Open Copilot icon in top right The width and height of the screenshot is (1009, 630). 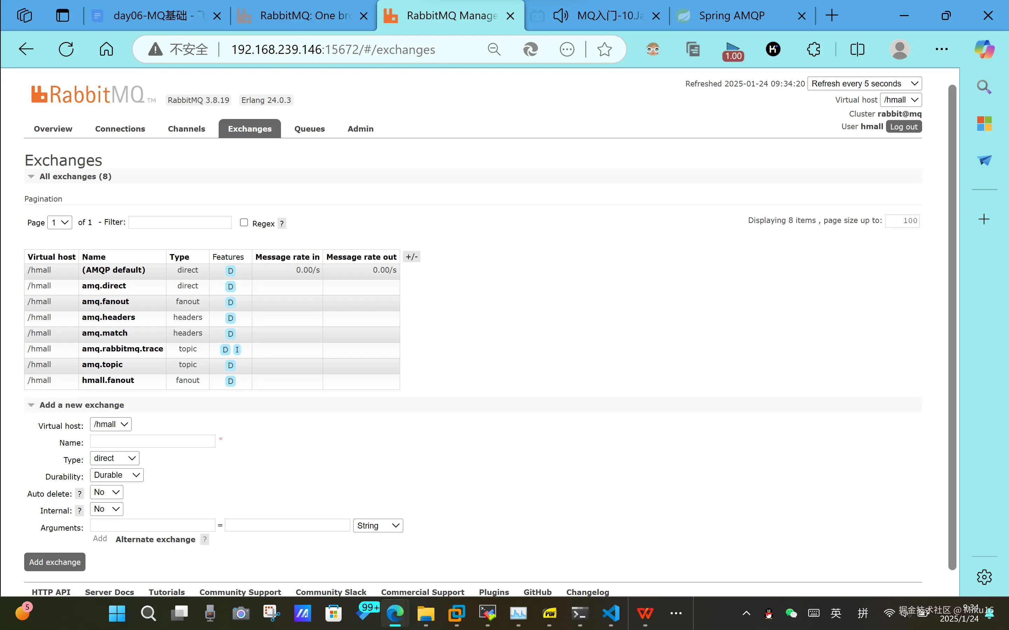click(x=984, y=49)
